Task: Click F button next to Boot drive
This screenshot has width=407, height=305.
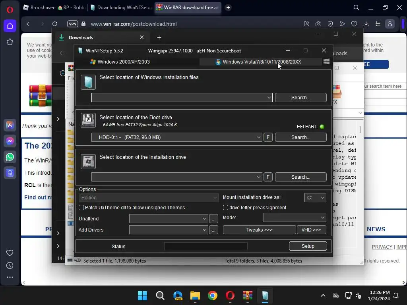Action: (x=268, y=137)
